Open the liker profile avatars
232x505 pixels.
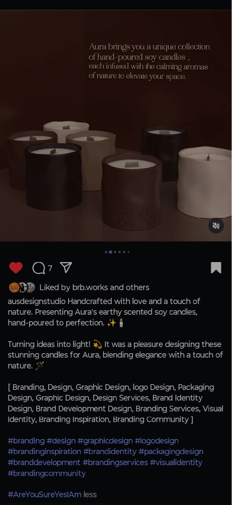[22, 287]
